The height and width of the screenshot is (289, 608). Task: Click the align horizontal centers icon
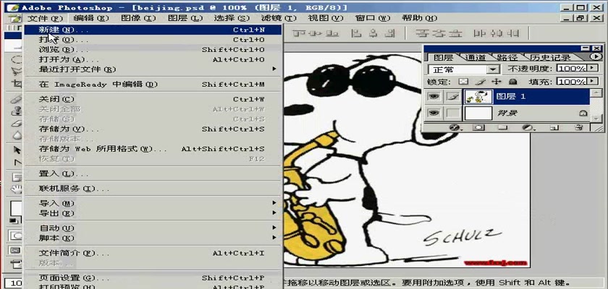coord(373,34)
